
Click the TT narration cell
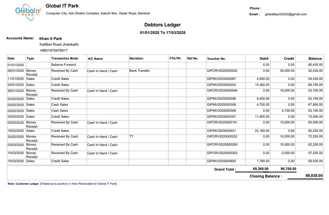pos(131,137)
